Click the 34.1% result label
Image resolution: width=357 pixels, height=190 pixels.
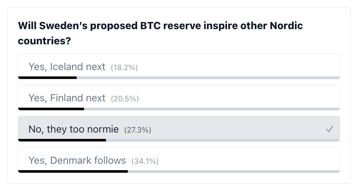pyautogui.click(x=145, y=161)
